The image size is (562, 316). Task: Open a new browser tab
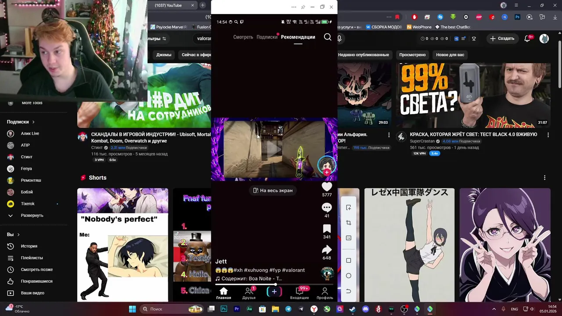click(202, 5)
